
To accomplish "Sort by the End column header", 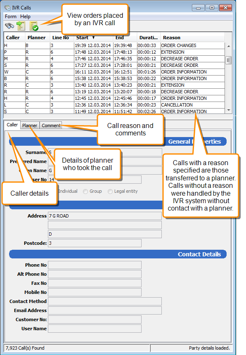I will 125,38.
